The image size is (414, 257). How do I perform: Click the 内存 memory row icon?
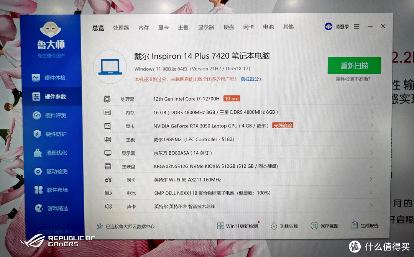coord(107,113)
